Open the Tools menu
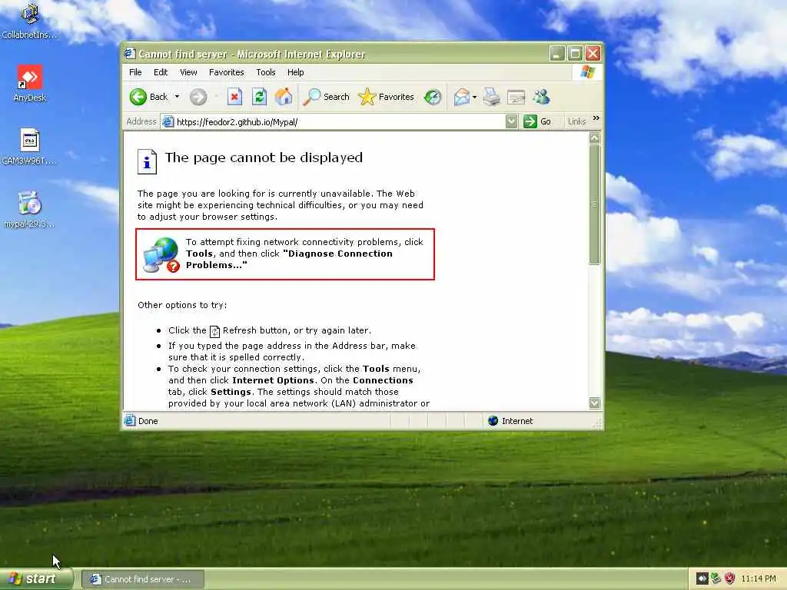 pos(265,72)
